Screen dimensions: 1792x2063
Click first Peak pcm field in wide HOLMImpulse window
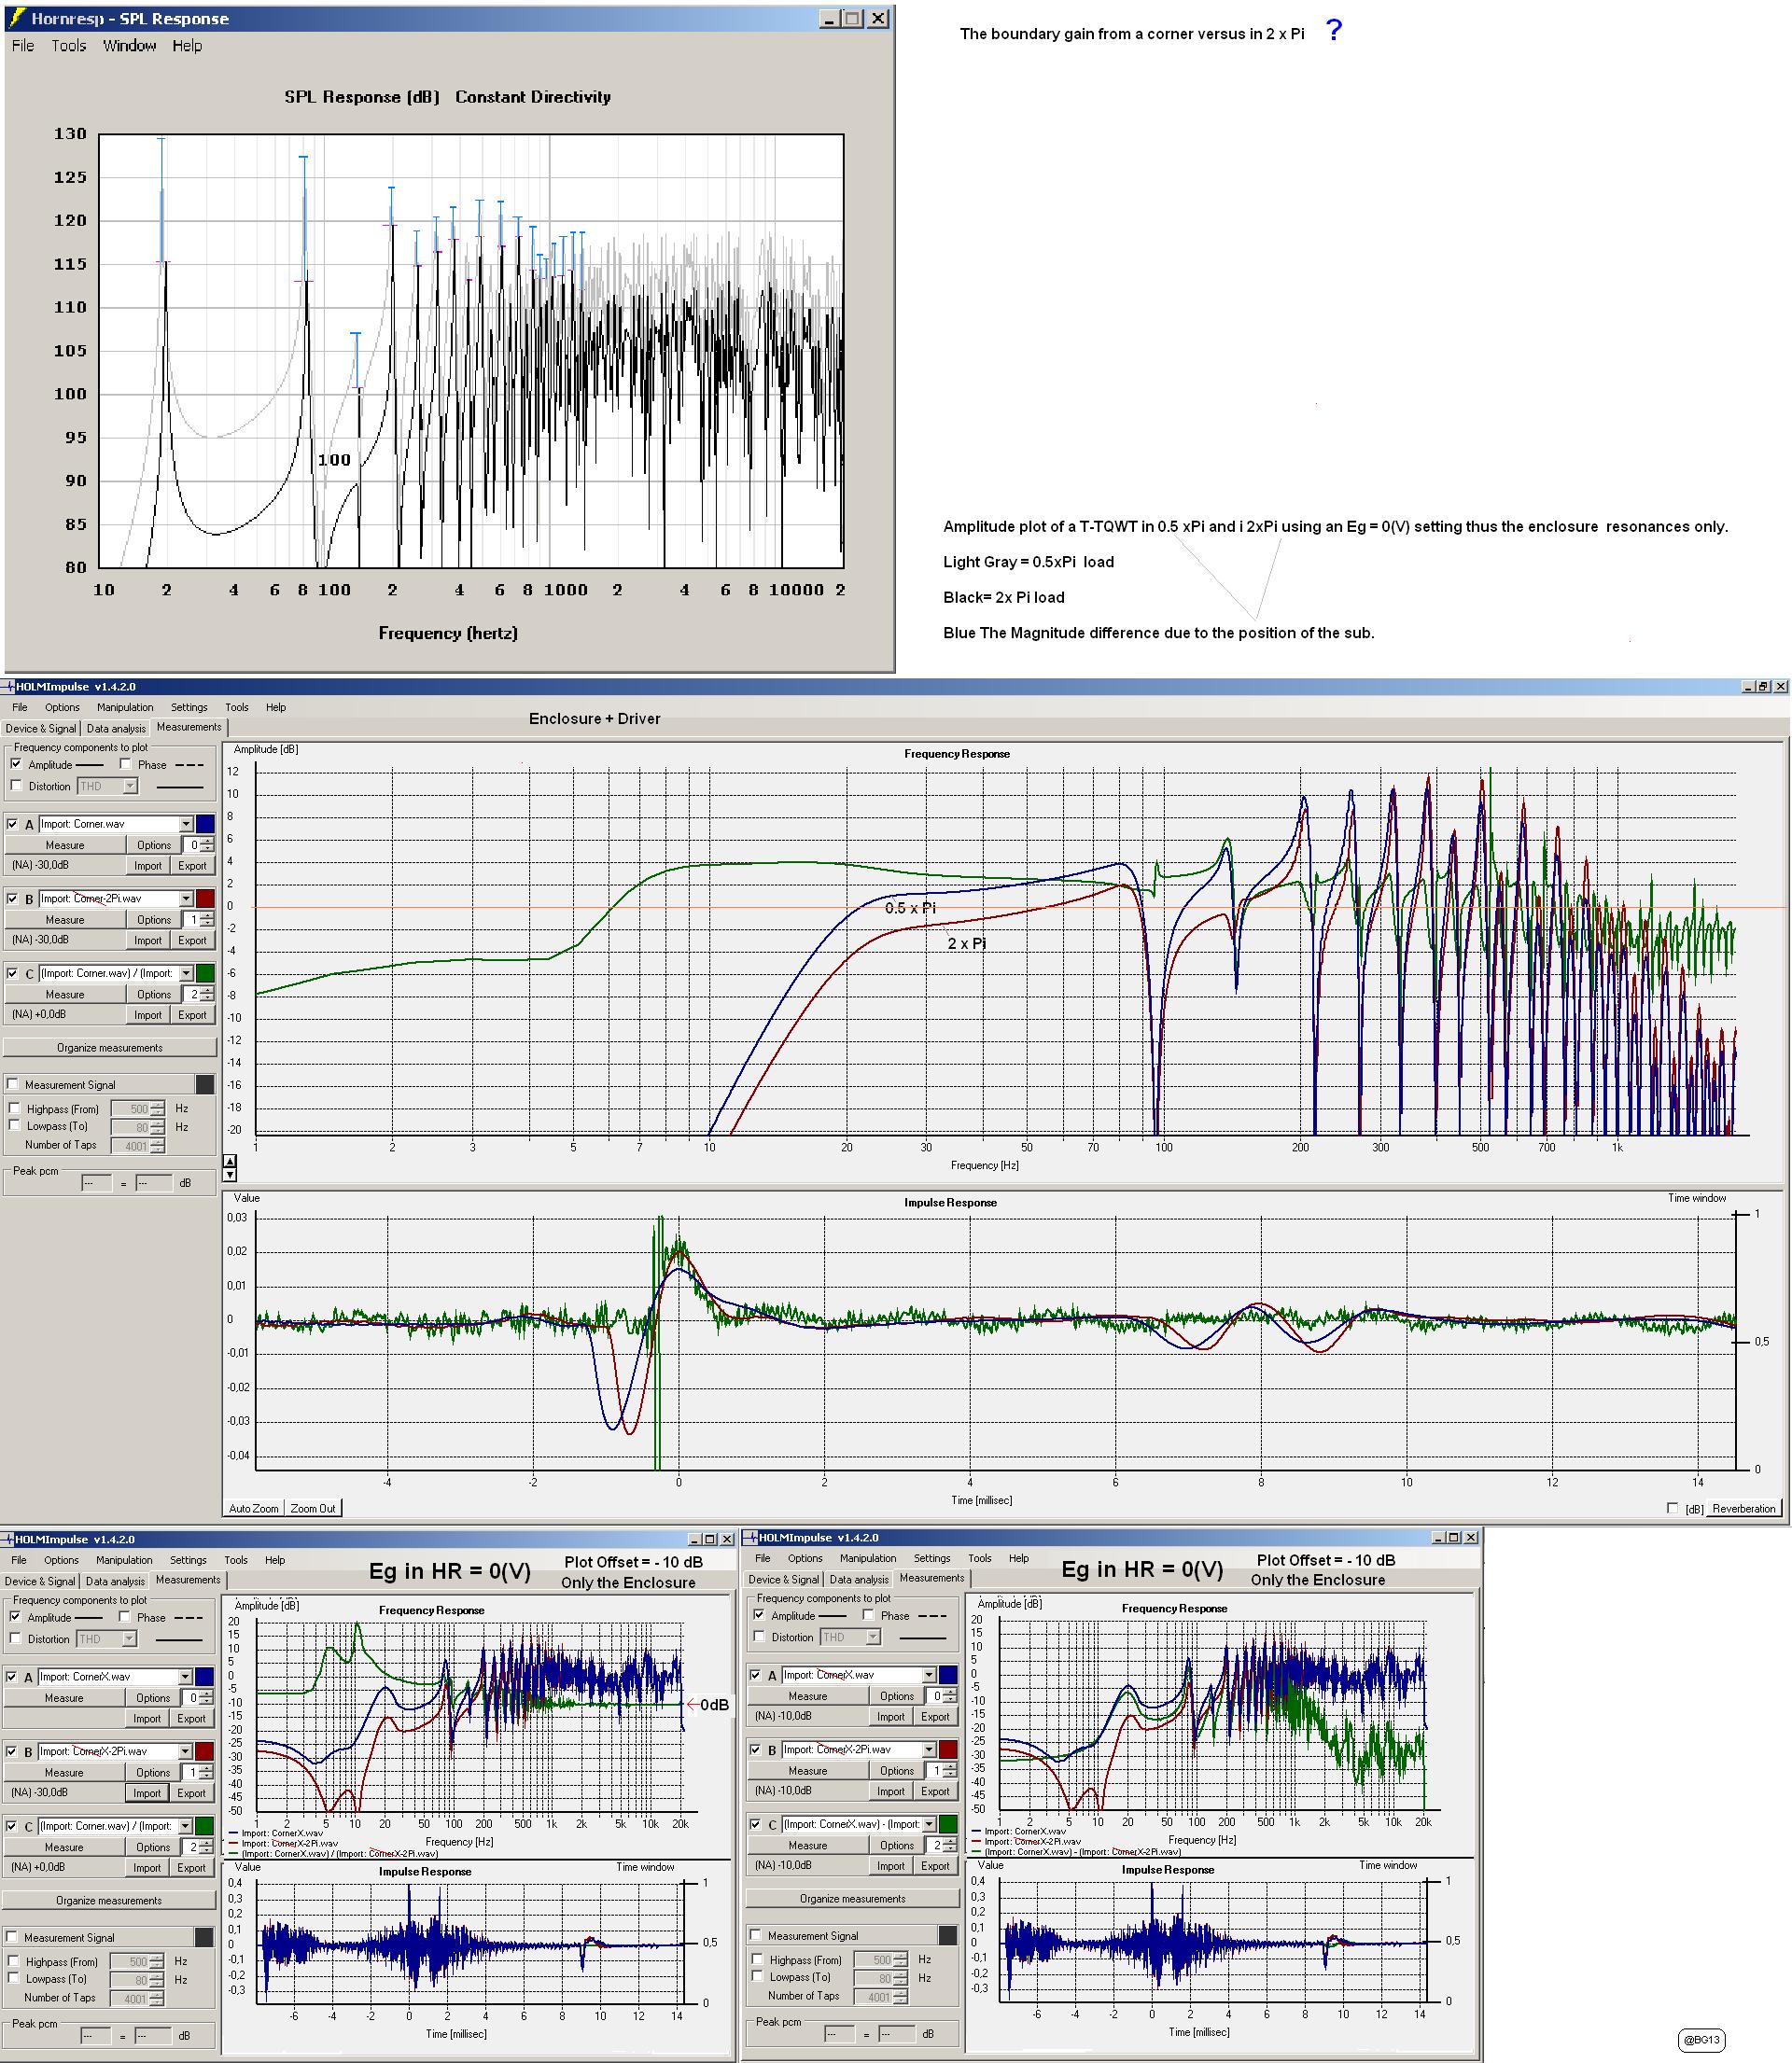tap(96, 1183)
